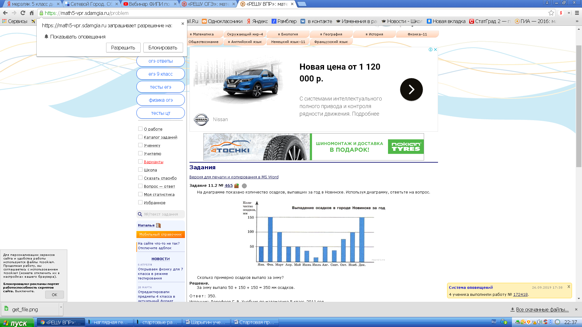582x327 pixels.
Task: Click the Yandex extension icon in toolbar
Action: (561, 13)
